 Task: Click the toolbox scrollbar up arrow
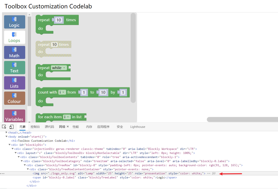pos(29,14)
